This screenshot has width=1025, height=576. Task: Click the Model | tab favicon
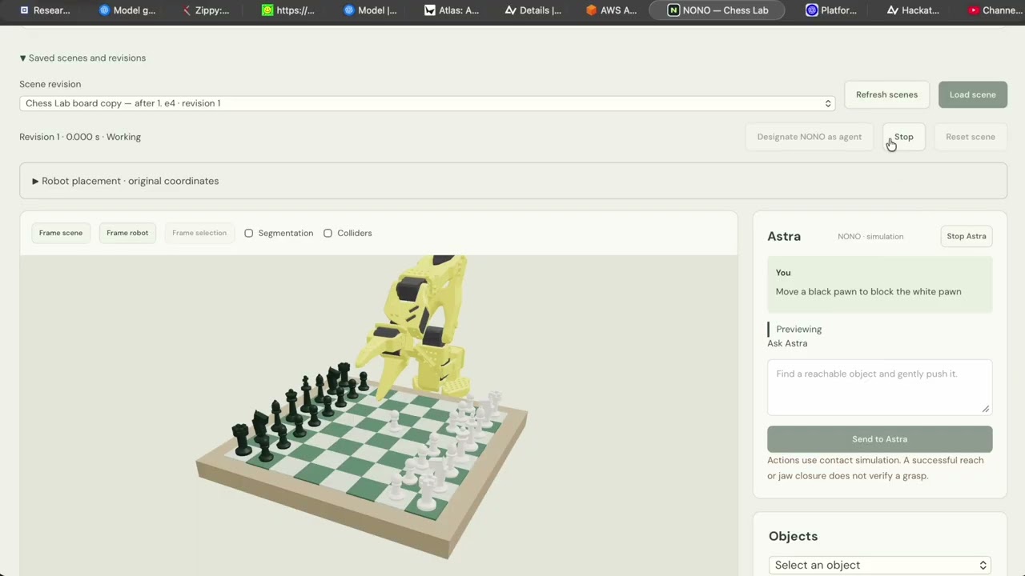[348, 10]
